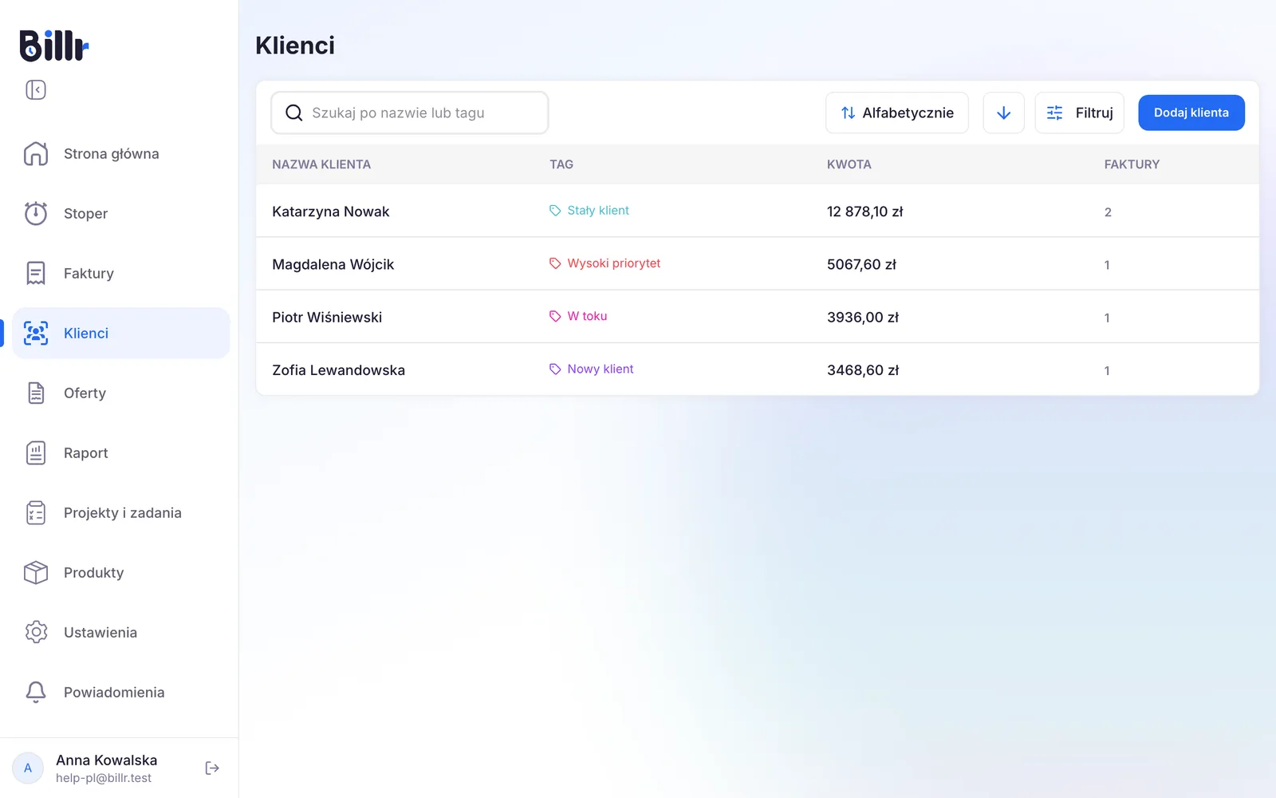Open the Oferty page
Viewport: 1276px width, 798px height.
(121, 393)
